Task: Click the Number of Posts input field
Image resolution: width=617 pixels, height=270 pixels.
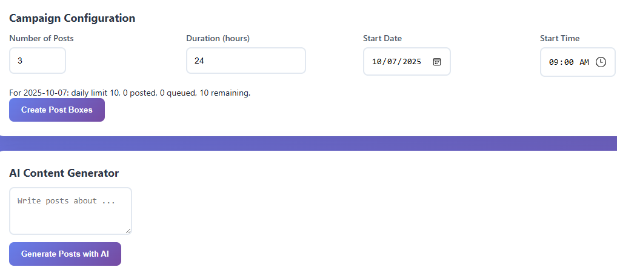Action: pyautogui.click(x=37, y=61)
